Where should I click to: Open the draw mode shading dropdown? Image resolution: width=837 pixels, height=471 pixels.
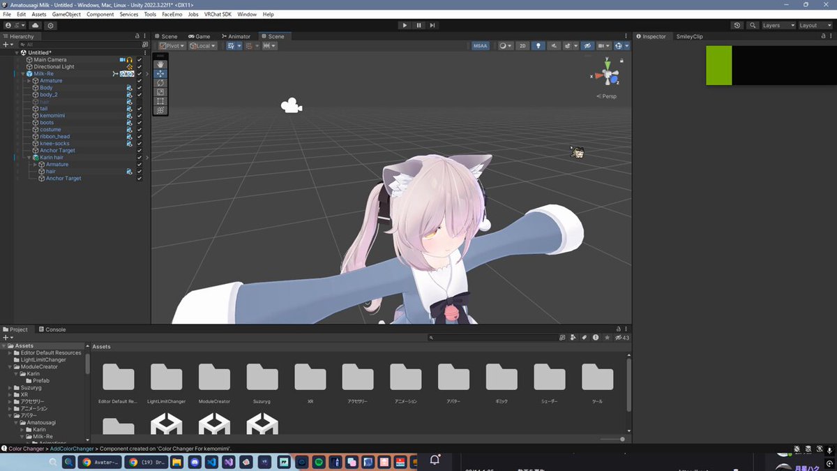tap(505, 45)
